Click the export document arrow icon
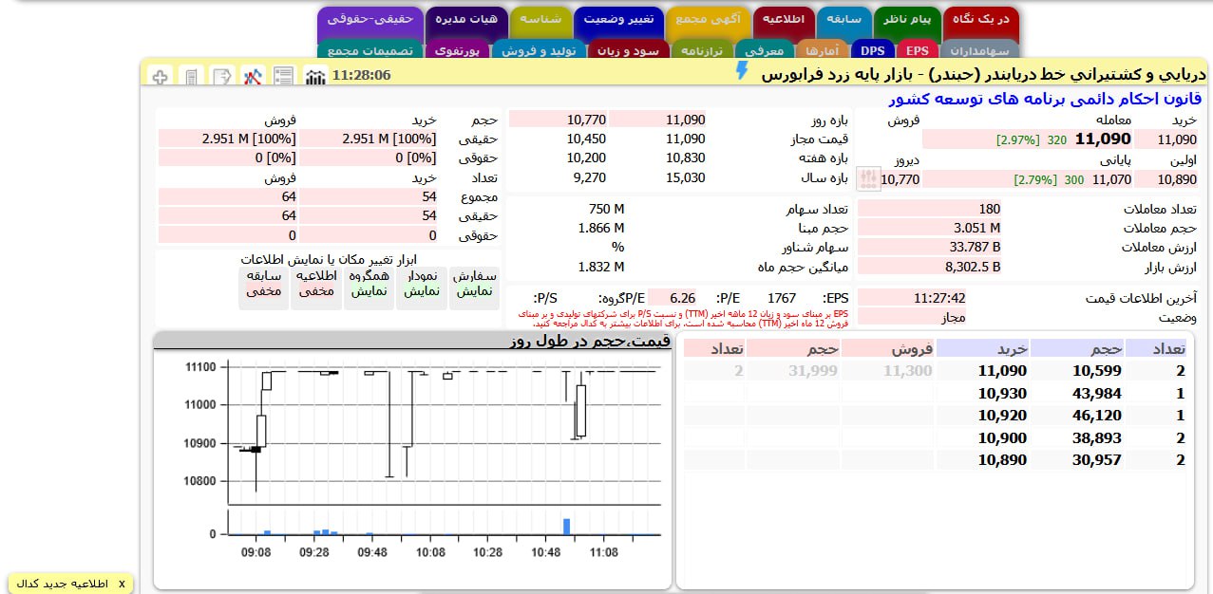The width and height of the screenshot is (1213, 594). point(222,76)
